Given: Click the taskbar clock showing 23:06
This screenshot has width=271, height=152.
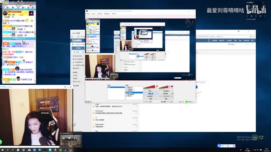Looking at the screenshot, I should 267,150.
